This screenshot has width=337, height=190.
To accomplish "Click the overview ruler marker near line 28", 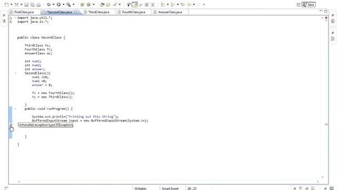I will (x=326, y=125).
